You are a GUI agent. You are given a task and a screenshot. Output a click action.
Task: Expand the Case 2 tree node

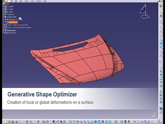(3, 25)
